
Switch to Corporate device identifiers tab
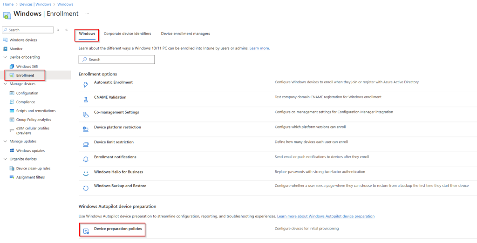pos(127,34)
